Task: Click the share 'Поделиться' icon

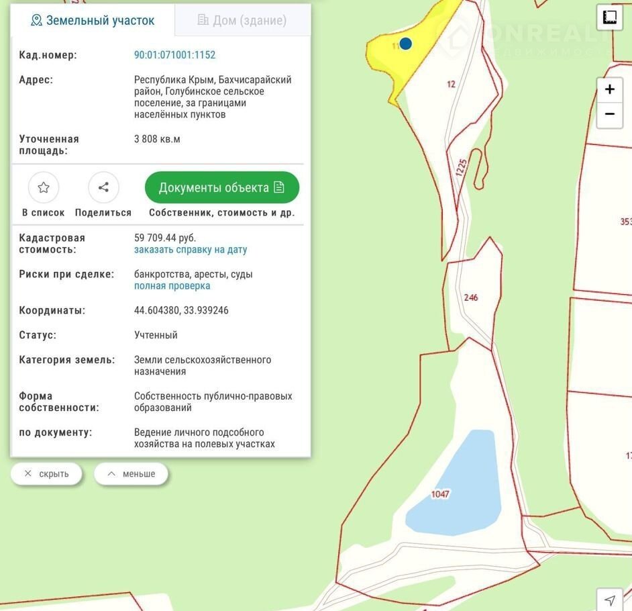Action: coord(103,188)
